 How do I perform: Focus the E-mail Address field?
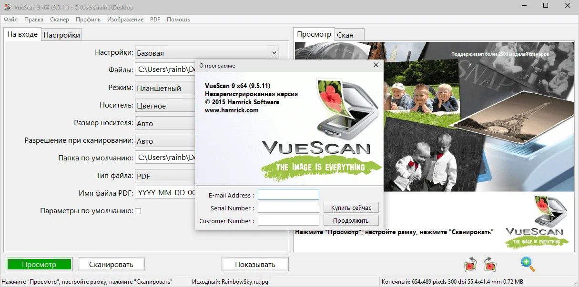[x=288, y=195]
